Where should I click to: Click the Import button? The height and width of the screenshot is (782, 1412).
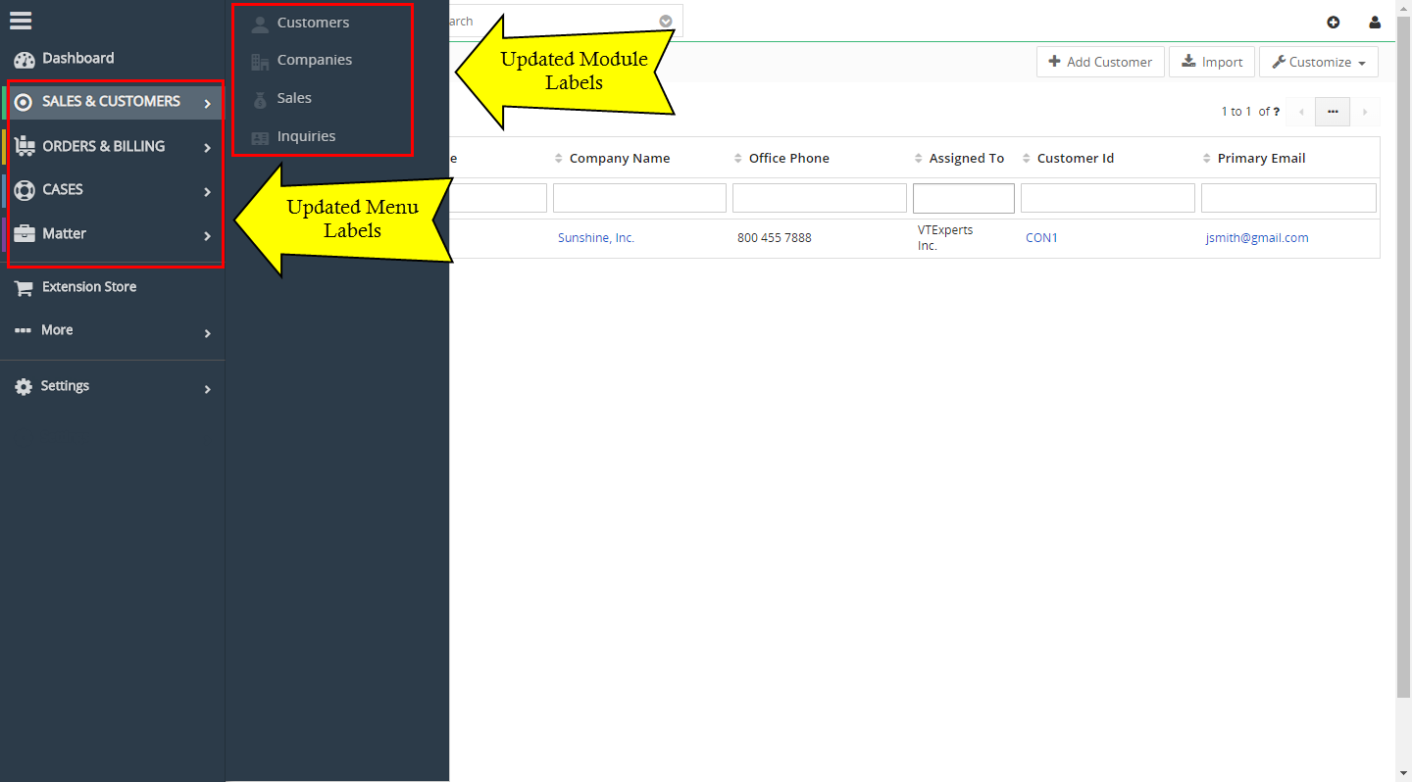[x=1212, y=62]
